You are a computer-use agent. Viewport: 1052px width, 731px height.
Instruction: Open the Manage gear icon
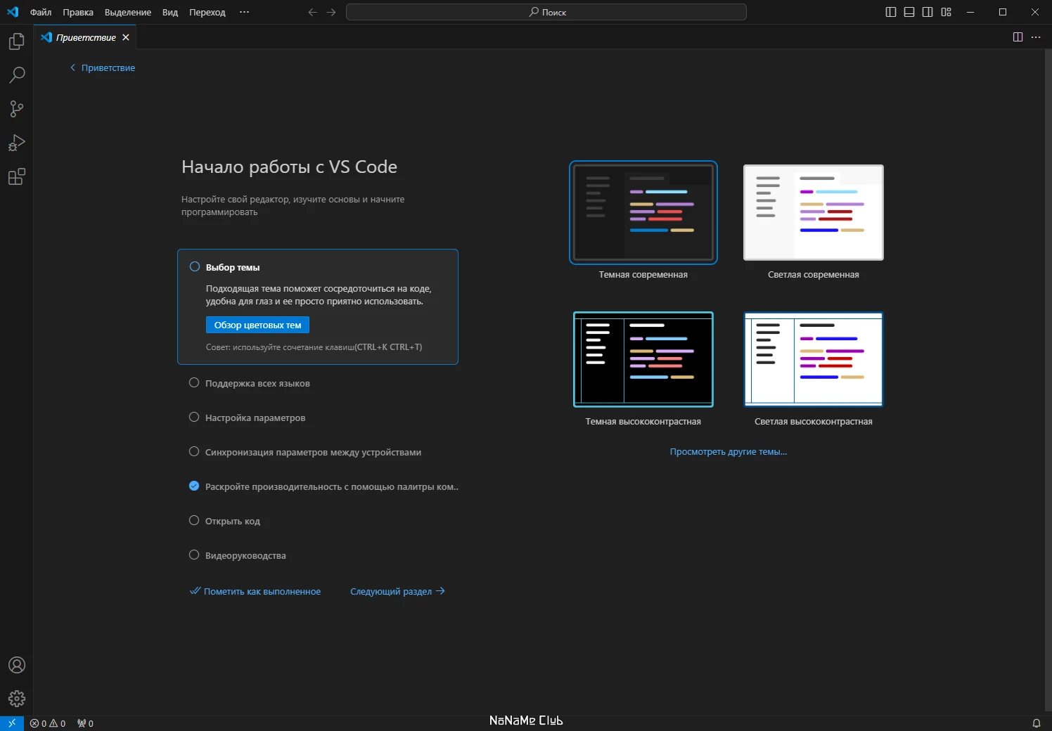(16, 699)
